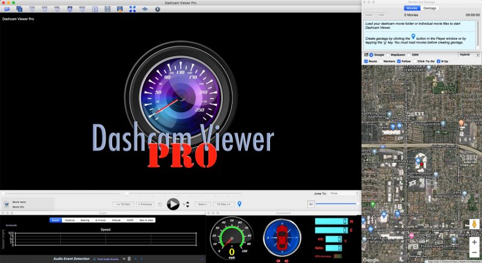
Task: Click the small arrow at Audio Event bar's right
Action: (x=202, y=259)
